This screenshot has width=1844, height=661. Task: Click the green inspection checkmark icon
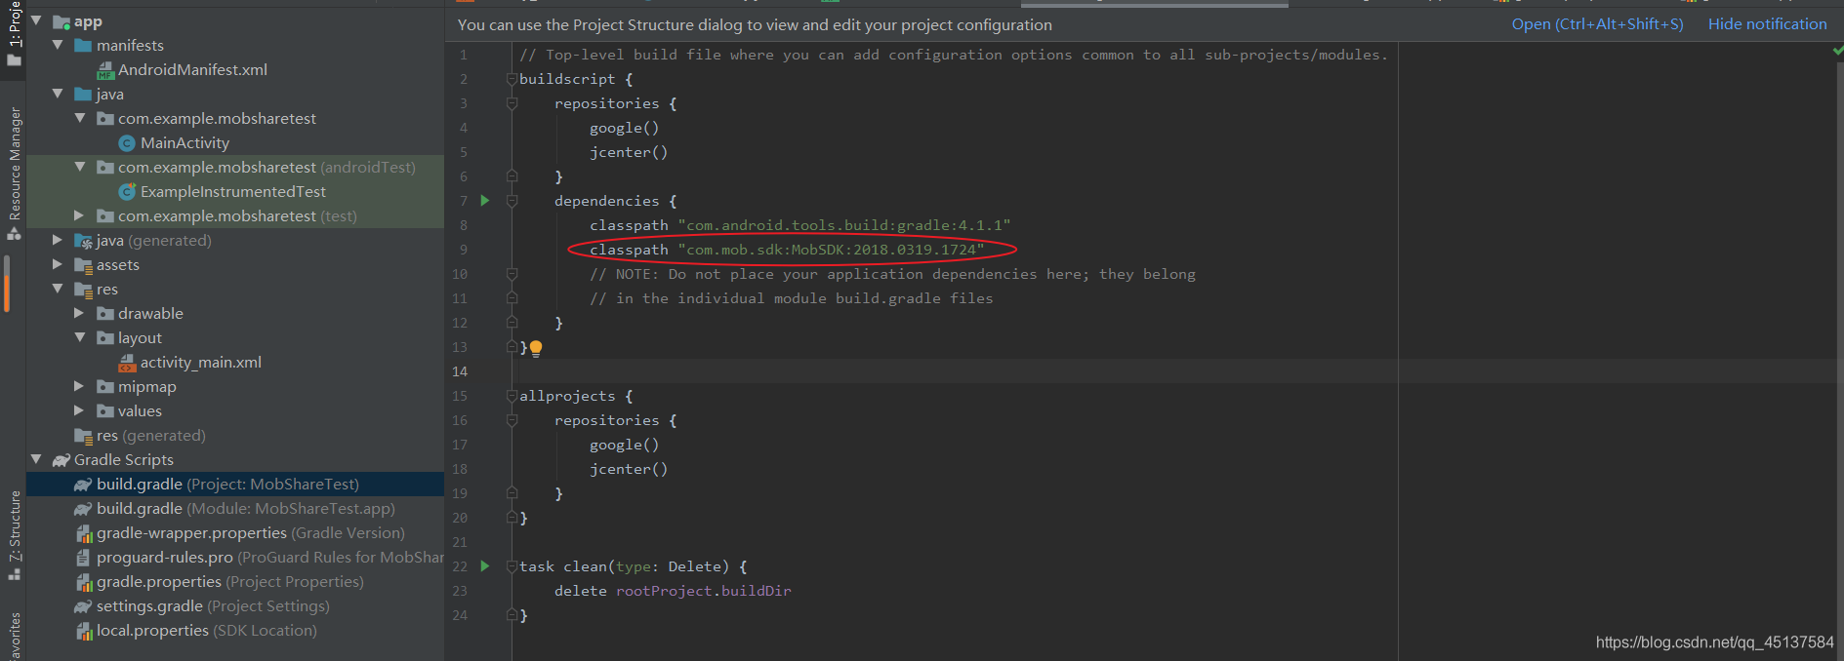tap(1837, 49)
